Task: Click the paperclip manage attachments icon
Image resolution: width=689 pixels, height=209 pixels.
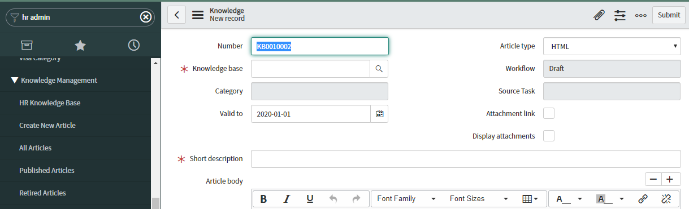Action: (x=599, y=15)
